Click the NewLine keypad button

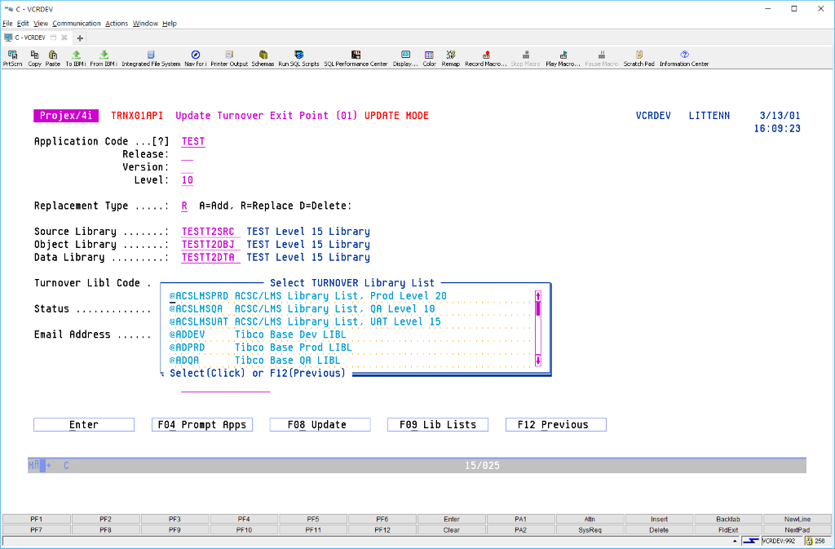797,519
